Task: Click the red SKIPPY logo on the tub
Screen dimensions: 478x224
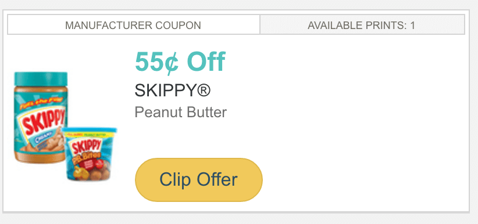Action: point(86,147)
